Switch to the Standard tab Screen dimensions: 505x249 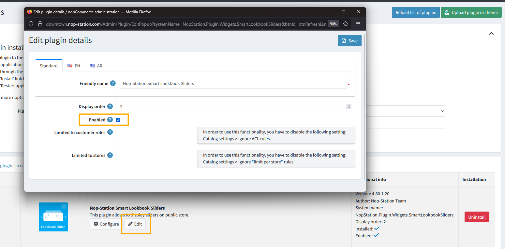49,66
